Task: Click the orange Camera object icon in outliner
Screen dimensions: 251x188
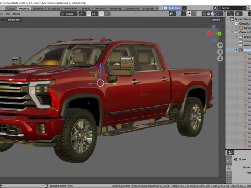Action: 241,28
